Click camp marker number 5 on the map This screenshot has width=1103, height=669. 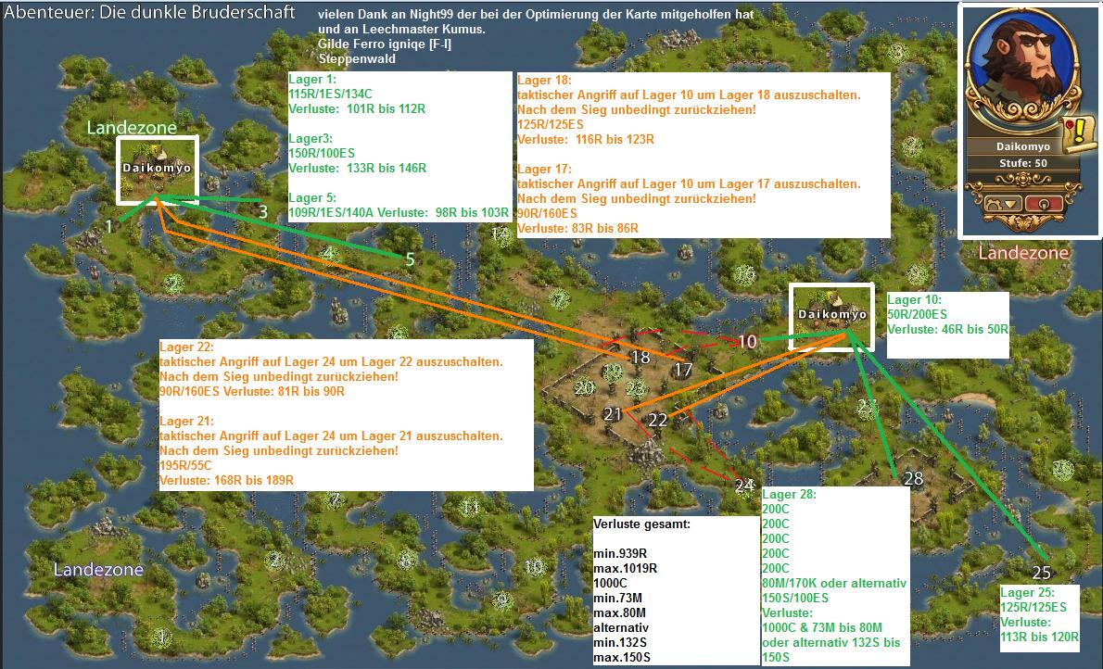coord(410,259)
